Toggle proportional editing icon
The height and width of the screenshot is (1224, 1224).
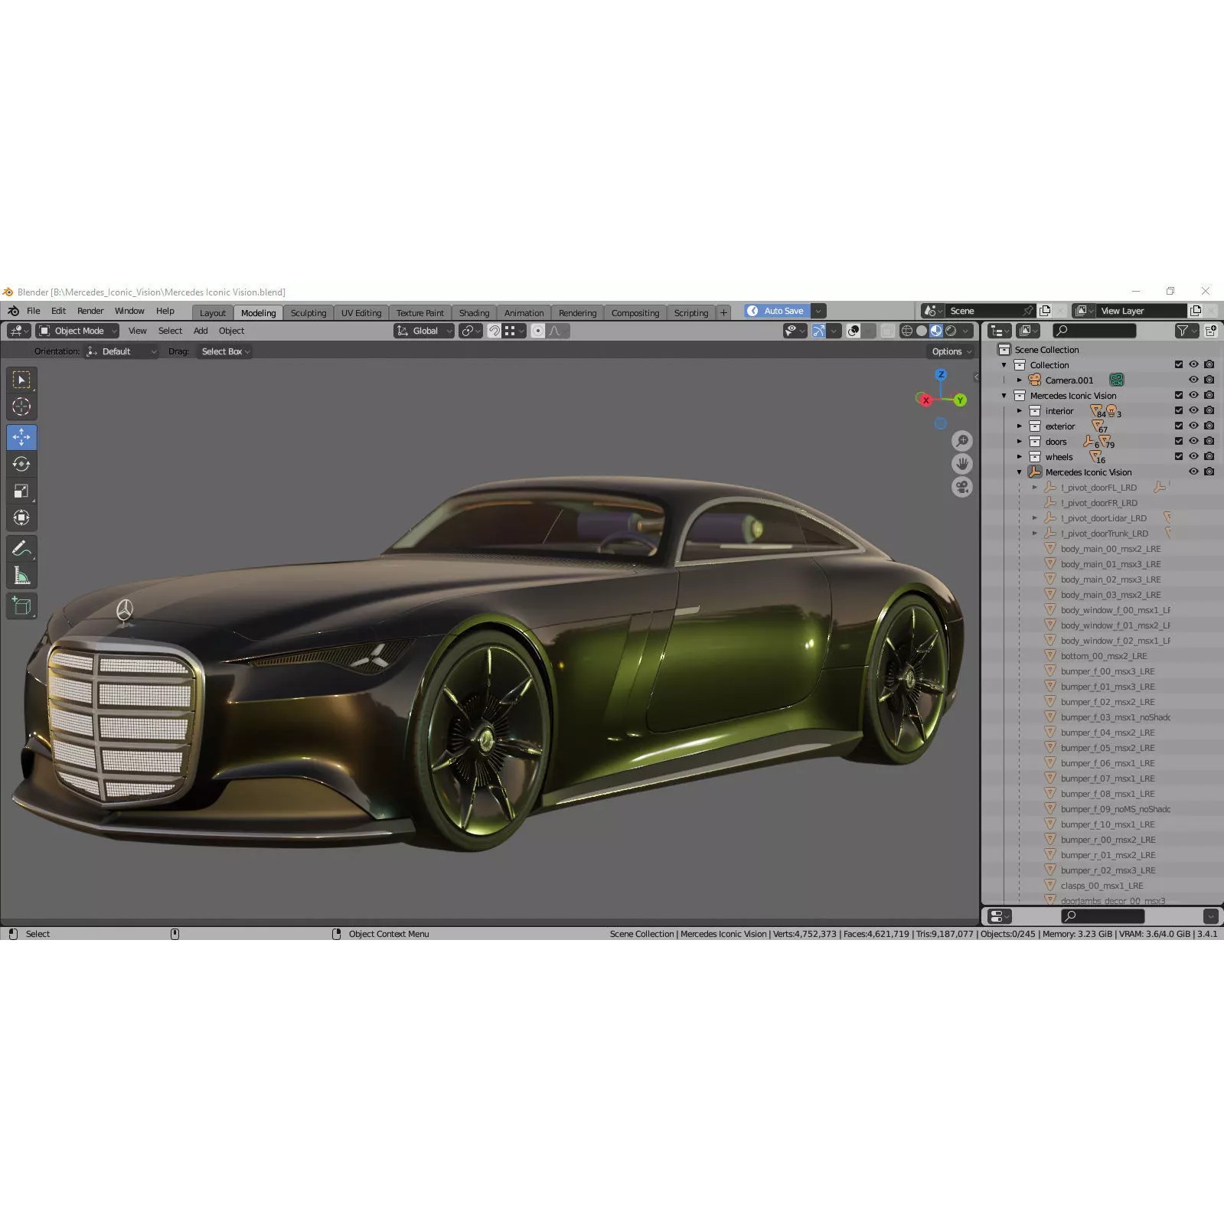pyautogui.click(x=538, y=331)
